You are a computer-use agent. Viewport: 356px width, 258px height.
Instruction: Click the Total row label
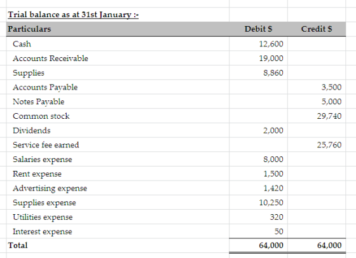[18, 245]
